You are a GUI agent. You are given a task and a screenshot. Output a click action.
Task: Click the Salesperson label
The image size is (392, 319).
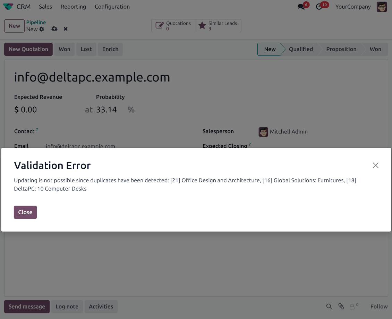click(x=218, y=131)
